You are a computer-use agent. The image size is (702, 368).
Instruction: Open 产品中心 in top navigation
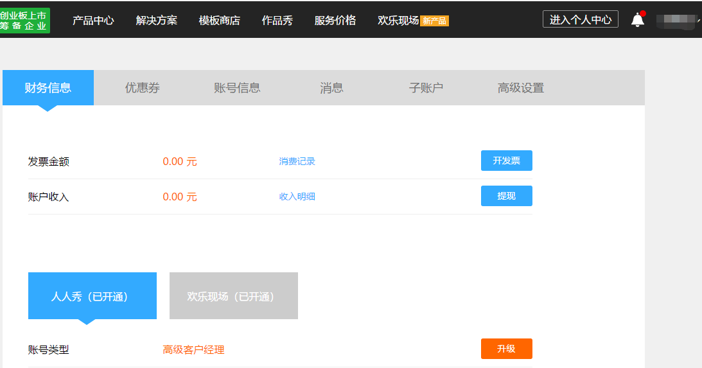tap(93, 21)
